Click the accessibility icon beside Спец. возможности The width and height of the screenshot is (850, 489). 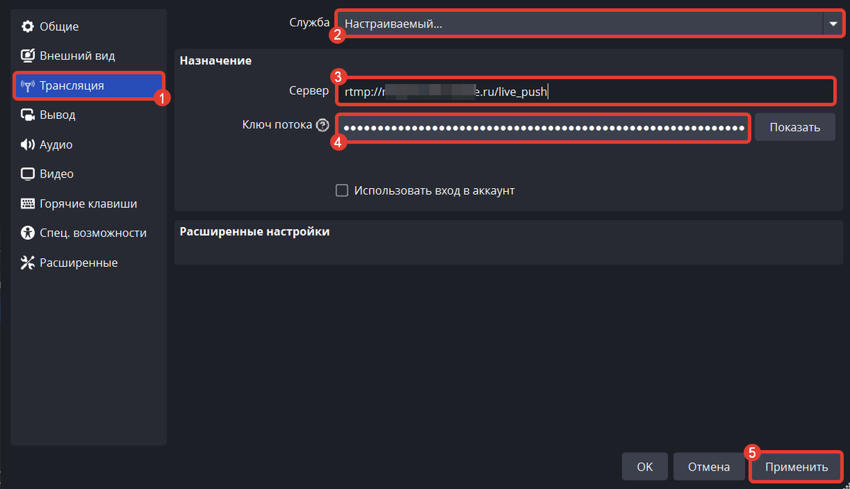[28, 233]
